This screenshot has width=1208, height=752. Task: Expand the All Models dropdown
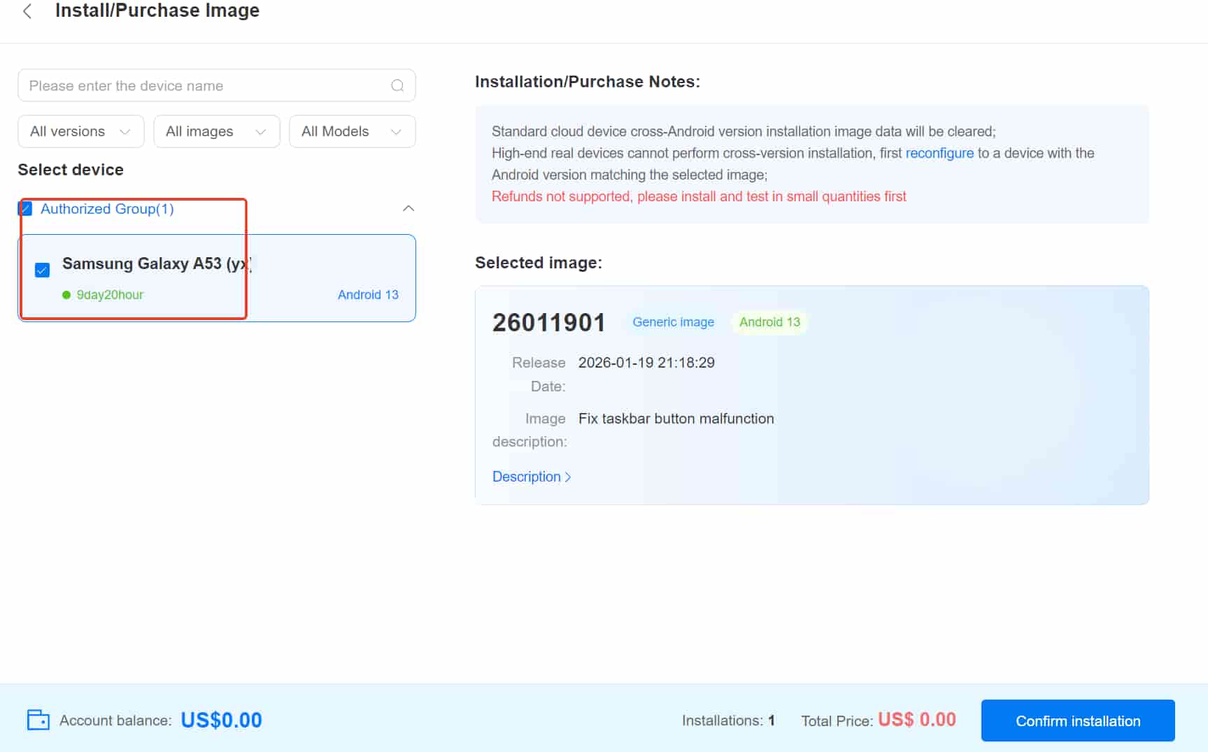[352, 131]
